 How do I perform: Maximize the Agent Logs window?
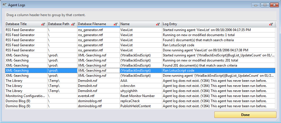click(x=265, y=5)
